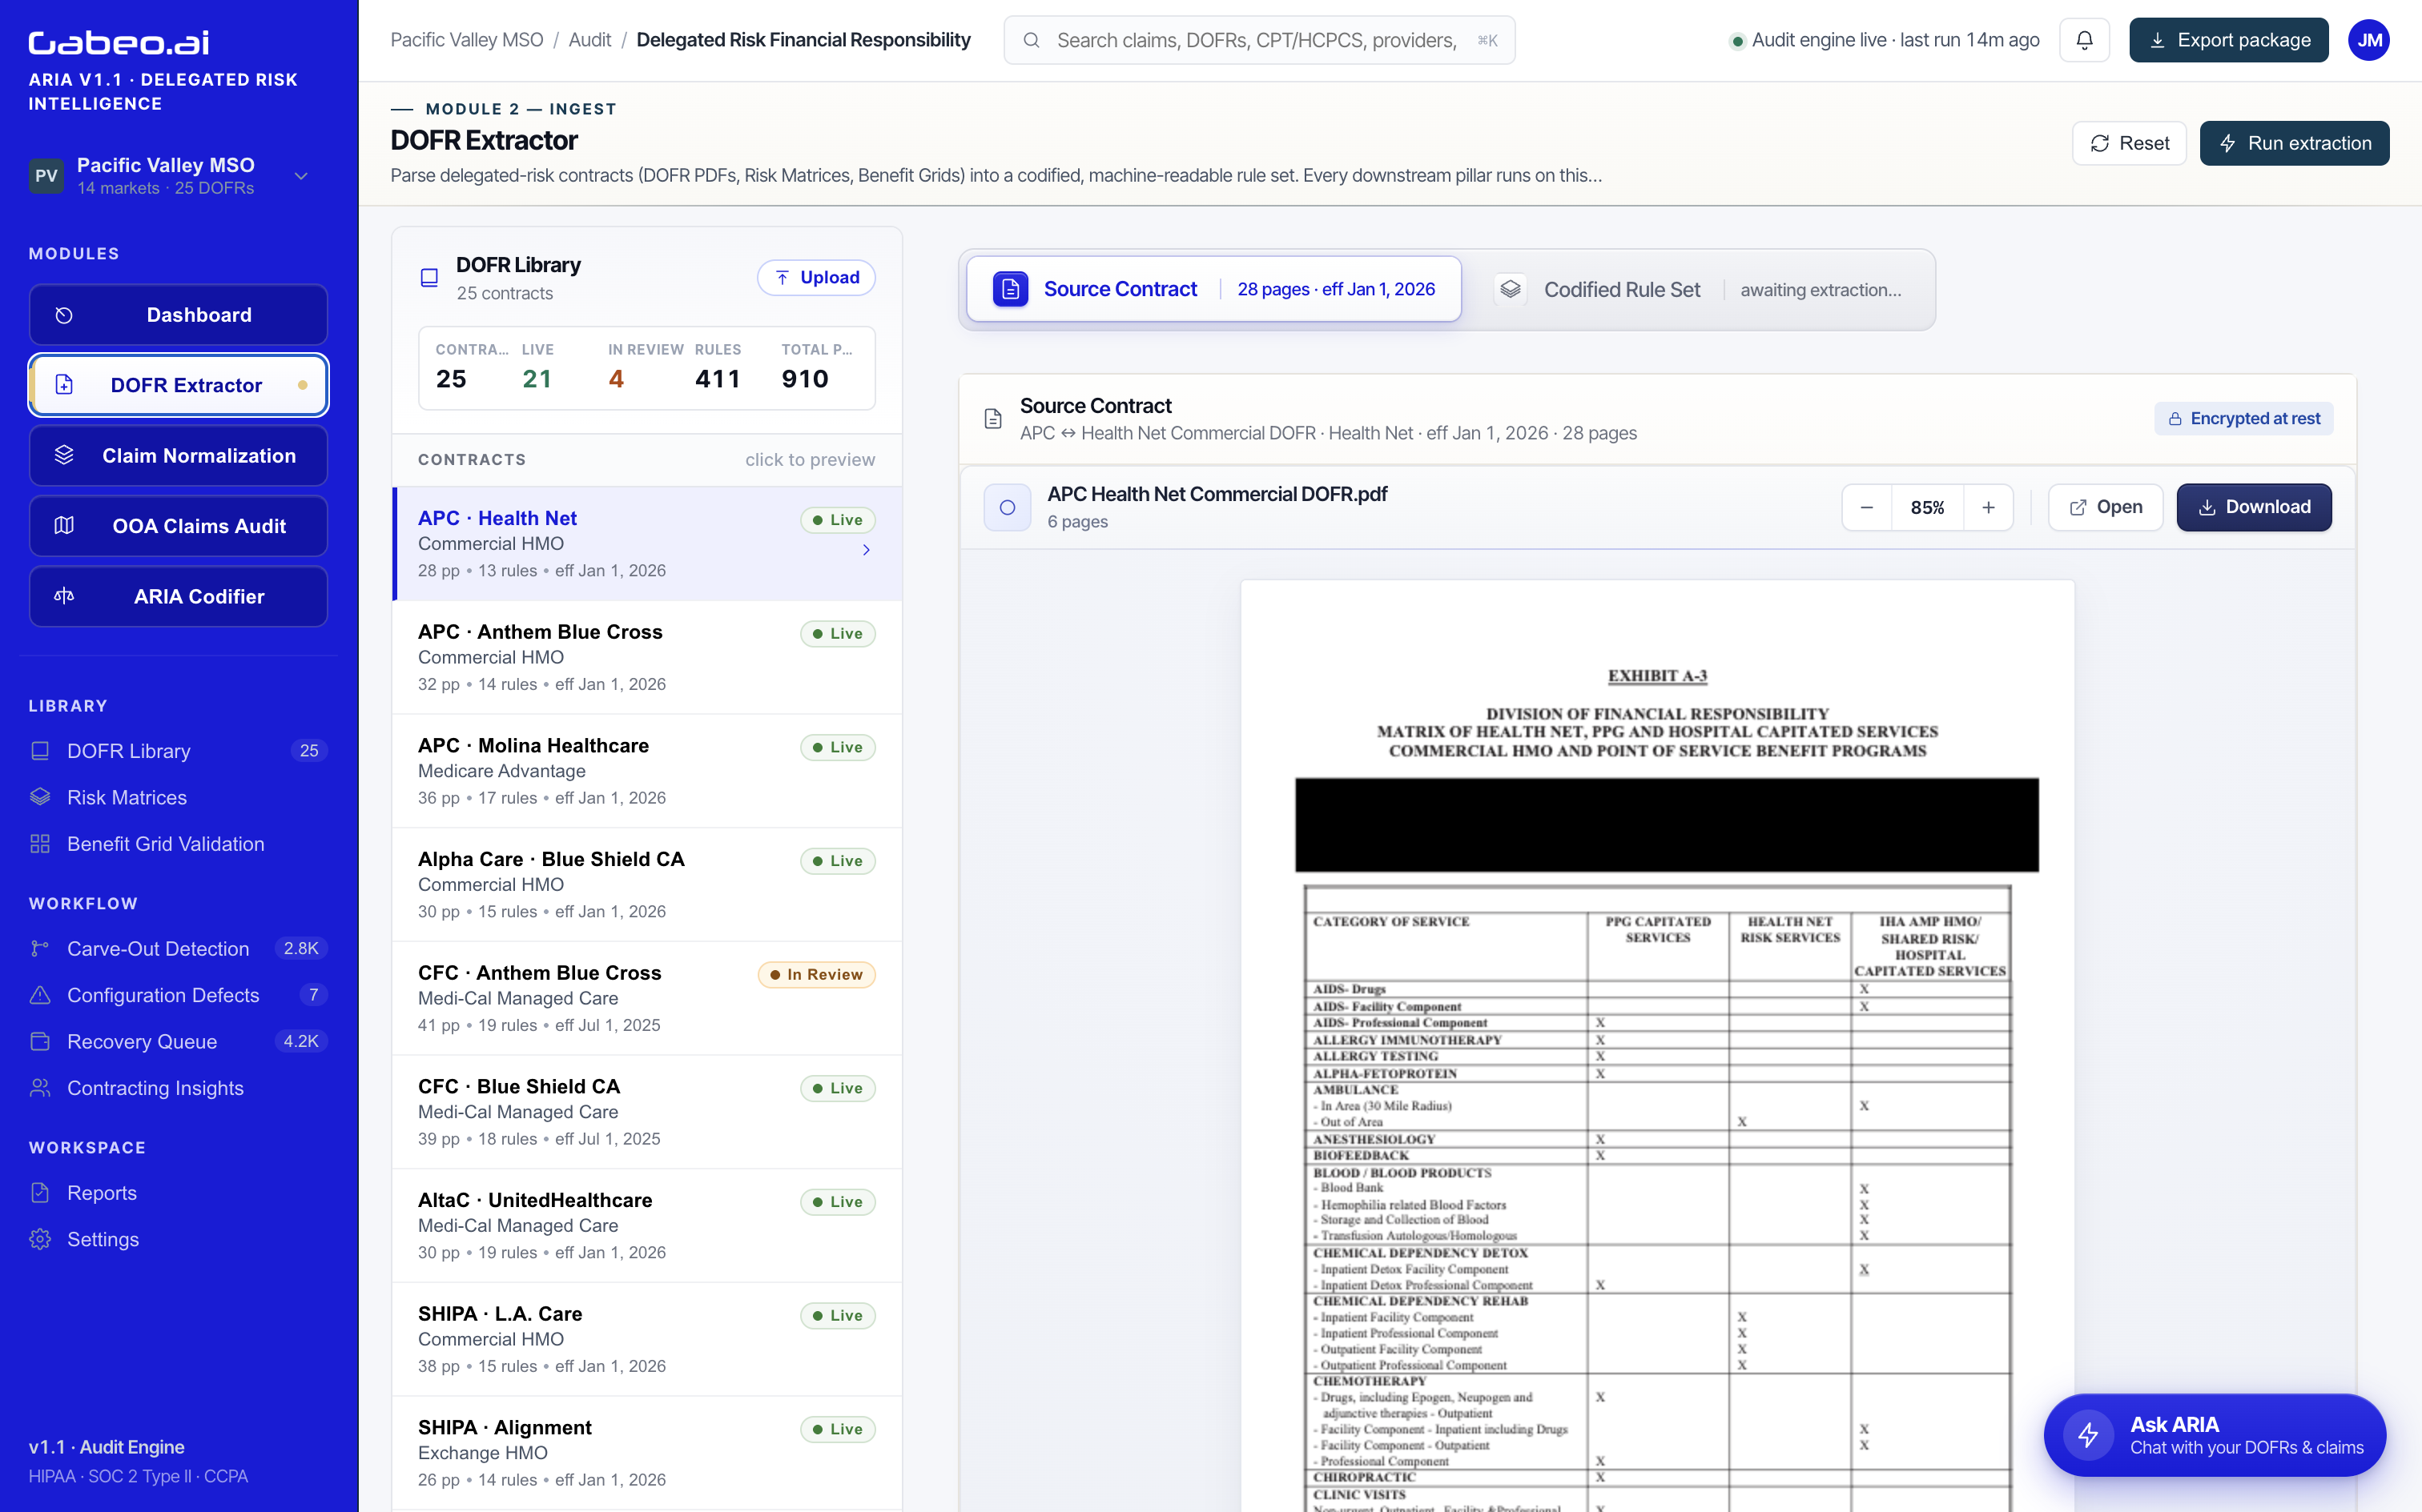Click the Recovery Queue 4.2K count badge
Image resolution: width=2422 pixels, height=1512 pixels.
pyautogui.click(x=301, y=1041)
